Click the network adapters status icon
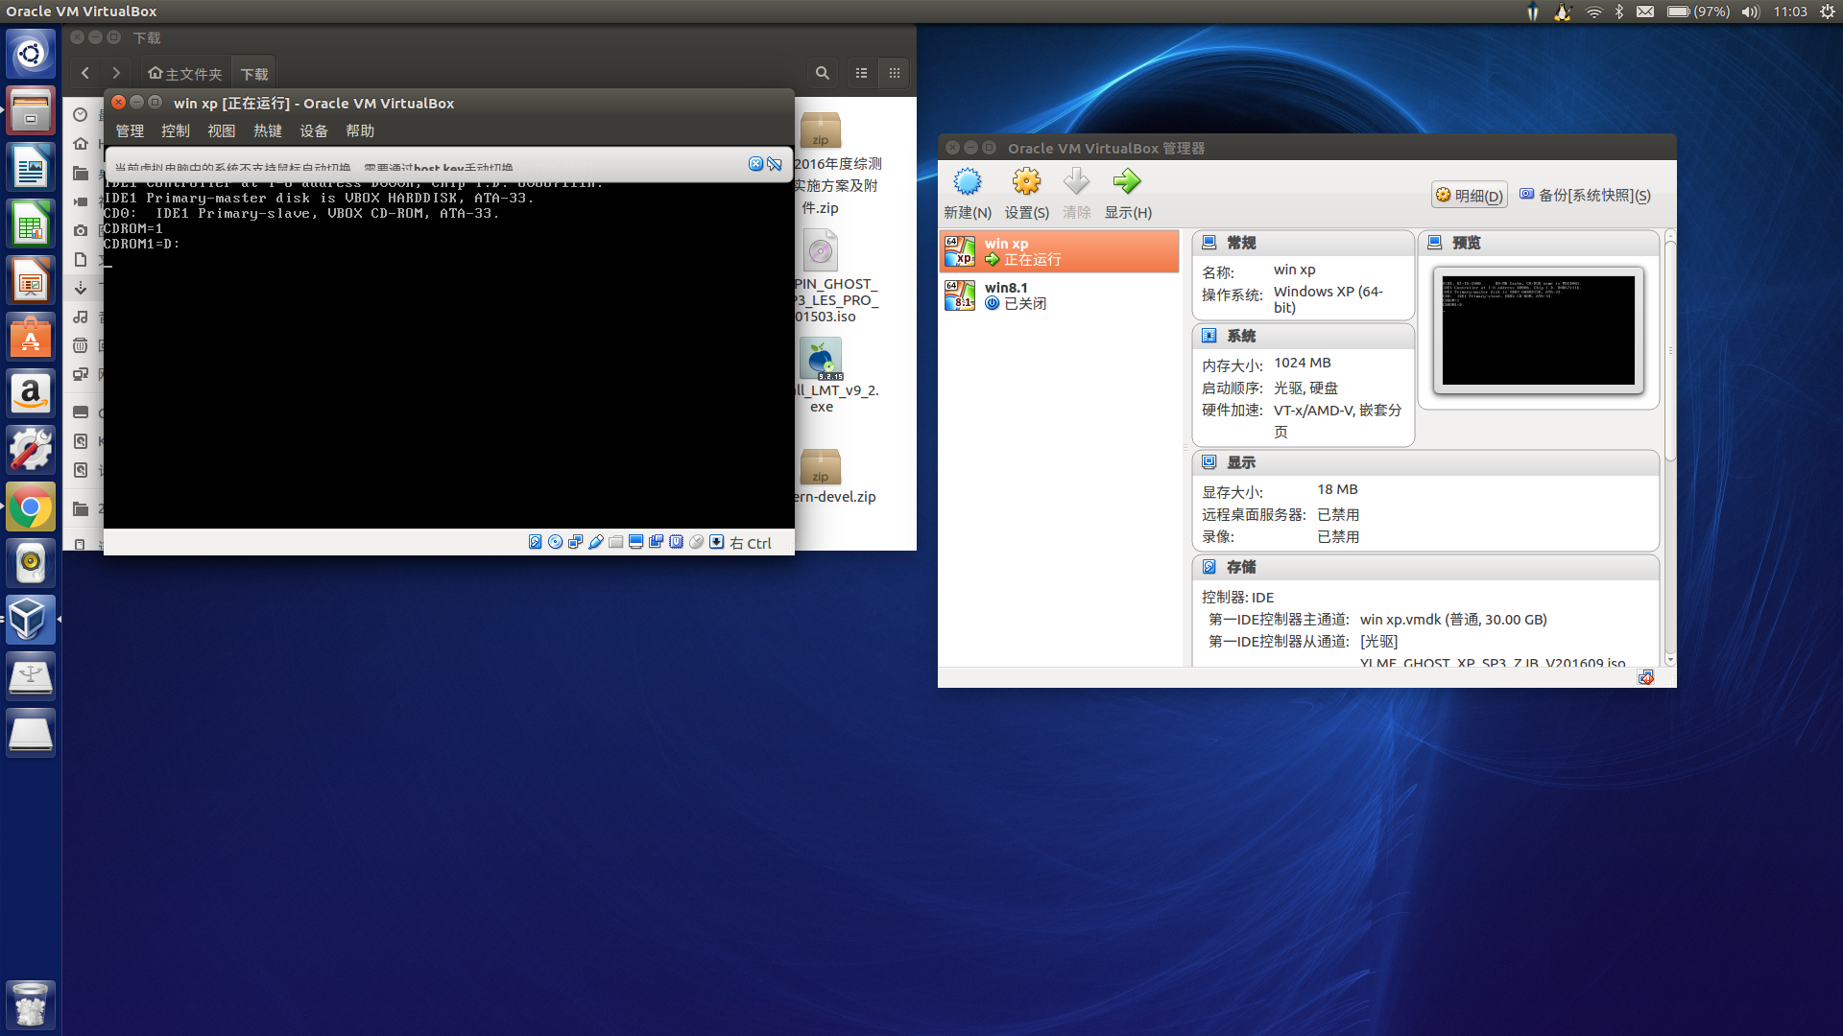 [575, 542]
